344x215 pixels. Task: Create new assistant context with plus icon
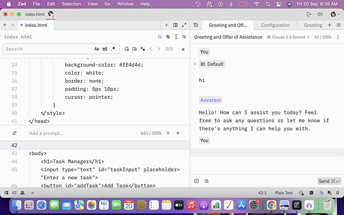330,25
